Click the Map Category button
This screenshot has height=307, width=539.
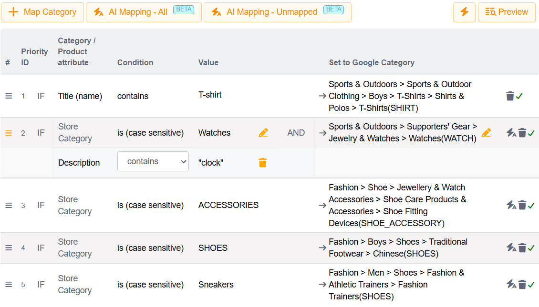pyautogui.click(x=42, y=12)
